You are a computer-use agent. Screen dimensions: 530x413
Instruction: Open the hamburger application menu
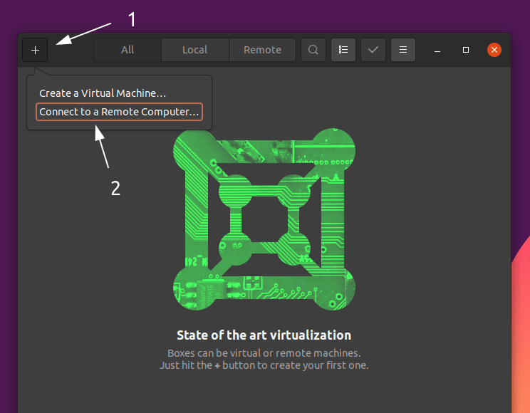[403, 50]
